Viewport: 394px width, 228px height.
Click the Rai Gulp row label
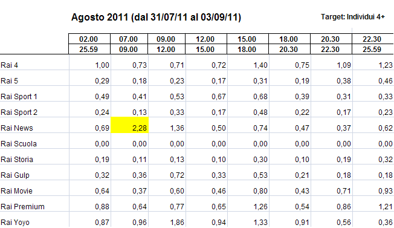pos(15,175)
